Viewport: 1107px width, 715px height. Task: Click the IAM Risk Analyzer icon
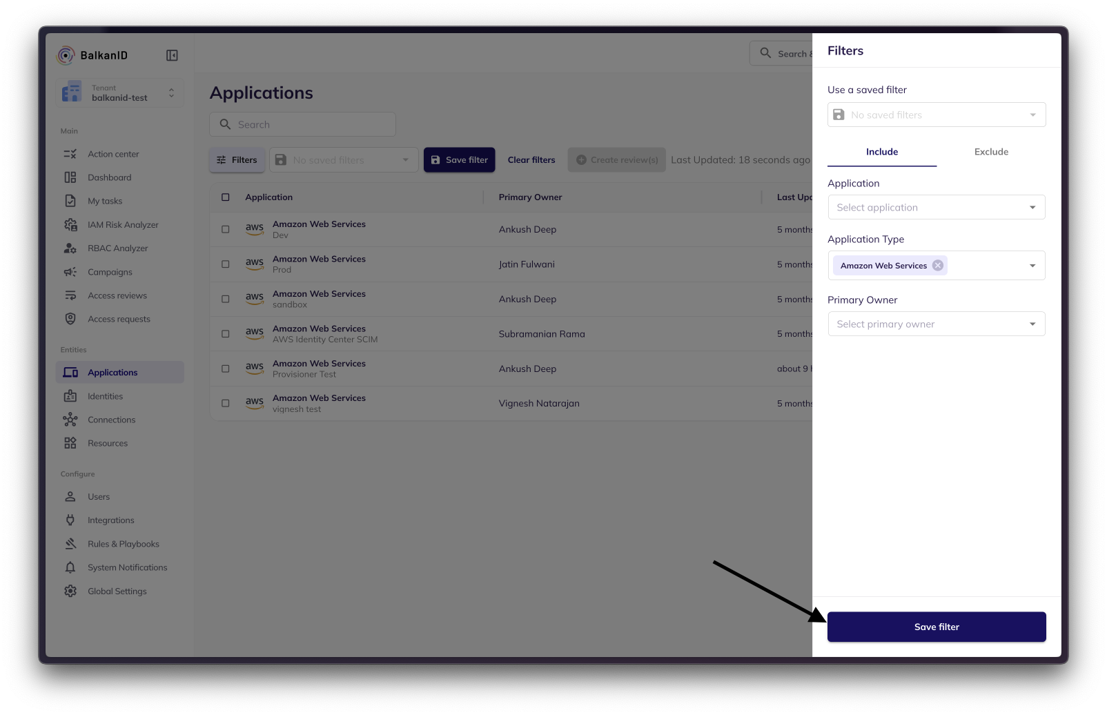70,225
